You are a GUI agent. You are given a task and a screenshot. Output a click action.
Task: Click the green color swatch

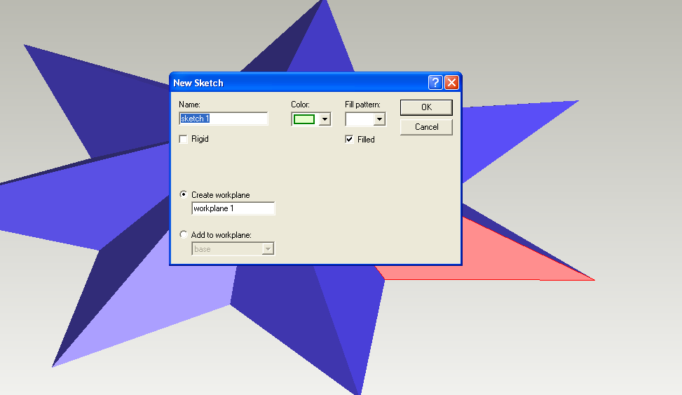pyautogui.click(x=304, y=119)
